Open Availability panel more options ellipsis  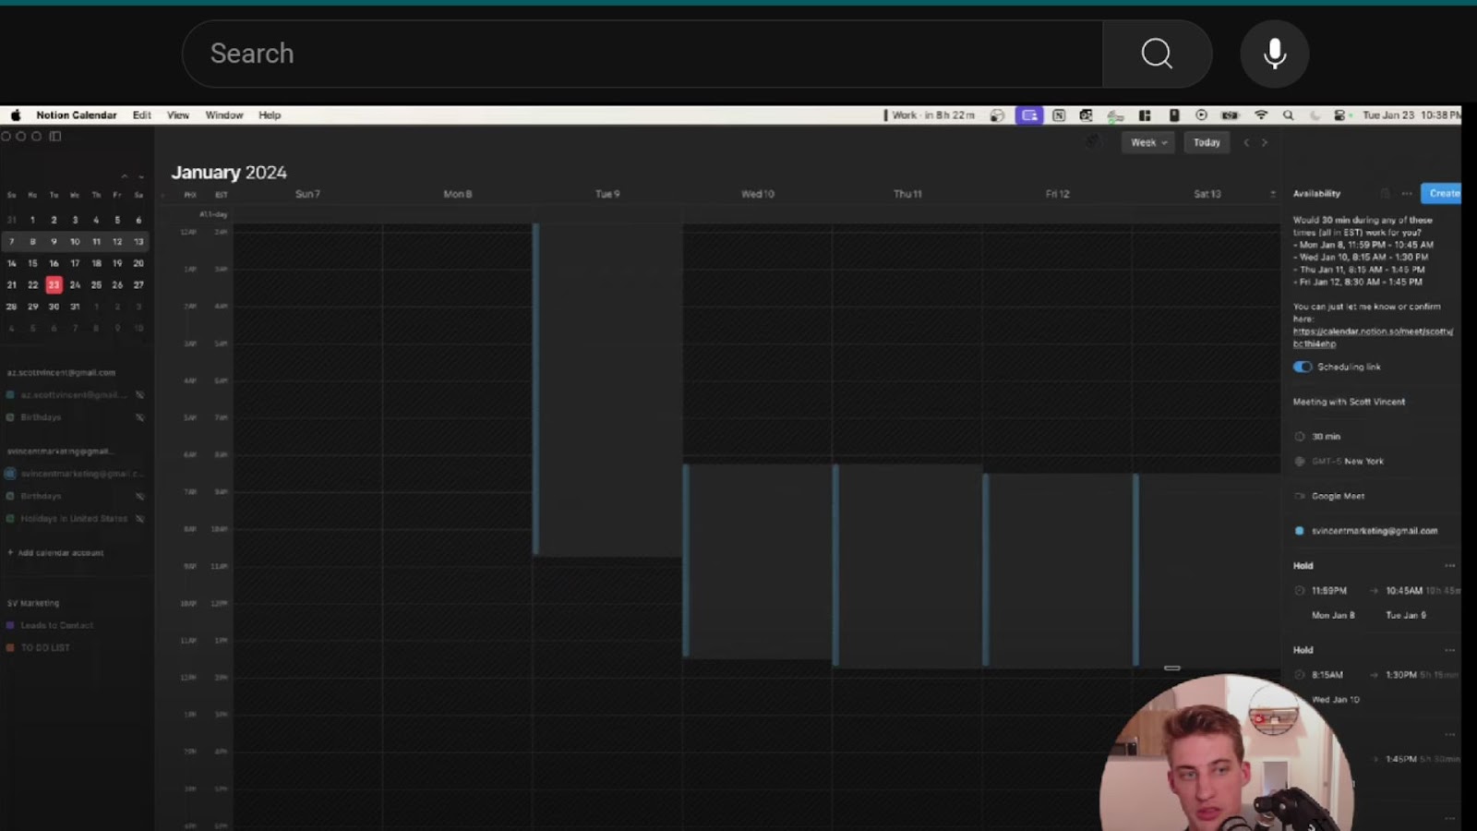(1407, 194)
